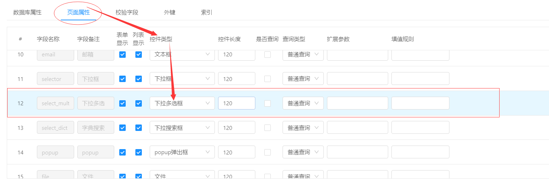Click the 扩展参数 field in popup row

click(x=357, y=152)
